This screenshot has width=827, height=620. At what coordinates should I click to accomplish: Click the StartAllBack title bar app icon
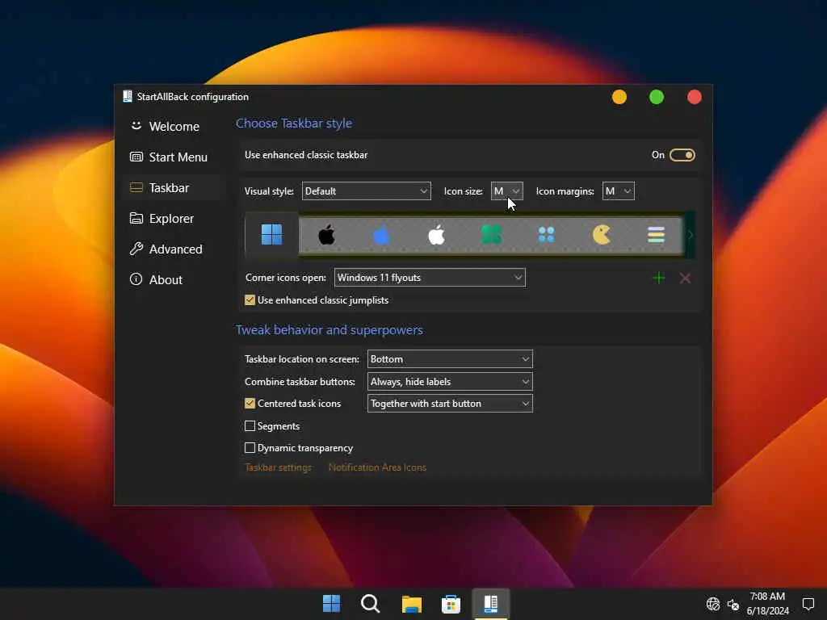click(x=127, y=97)
